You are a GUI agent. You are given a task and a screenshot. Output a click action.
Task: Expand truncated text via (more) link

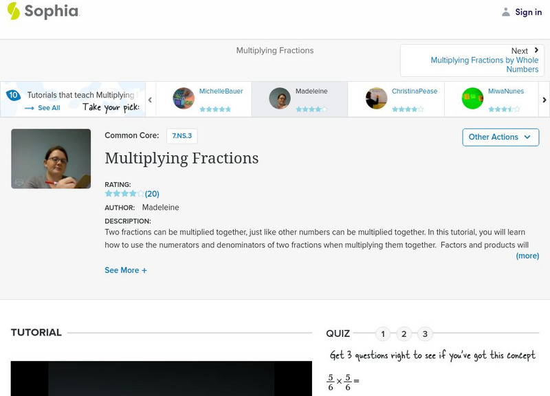(527, 256)
